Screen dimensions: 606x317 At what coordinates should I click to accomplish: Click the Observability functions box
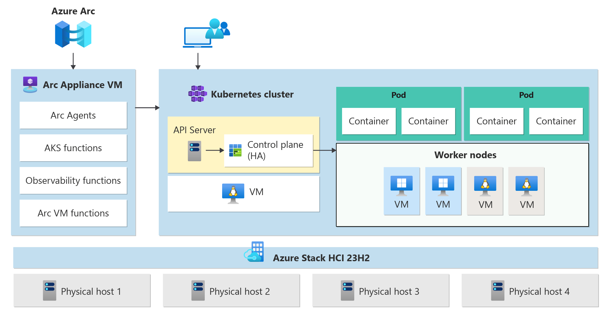click(73, 180)
